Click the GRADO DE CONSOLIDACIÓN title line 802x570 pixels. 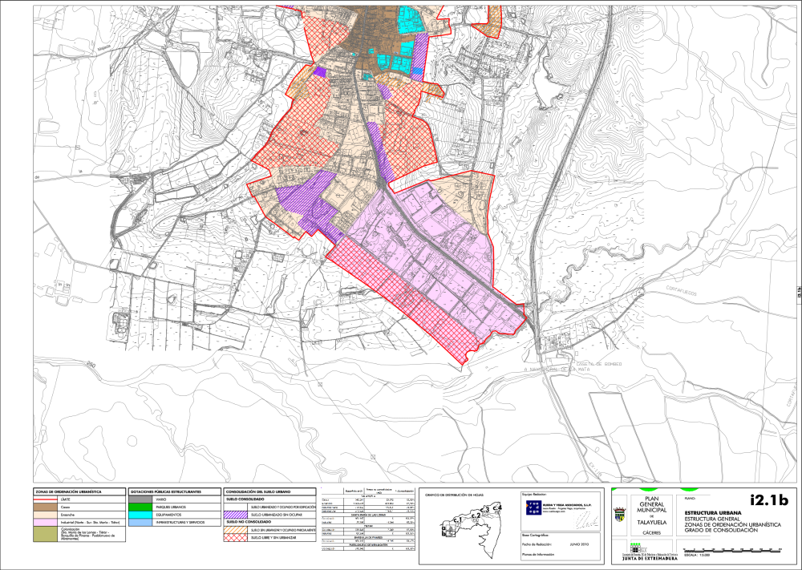pyautogui.click(x=721, y=530)
